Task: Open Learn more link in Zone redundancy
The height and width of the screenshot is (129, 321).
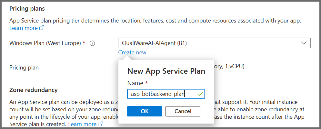Action: 82,124
